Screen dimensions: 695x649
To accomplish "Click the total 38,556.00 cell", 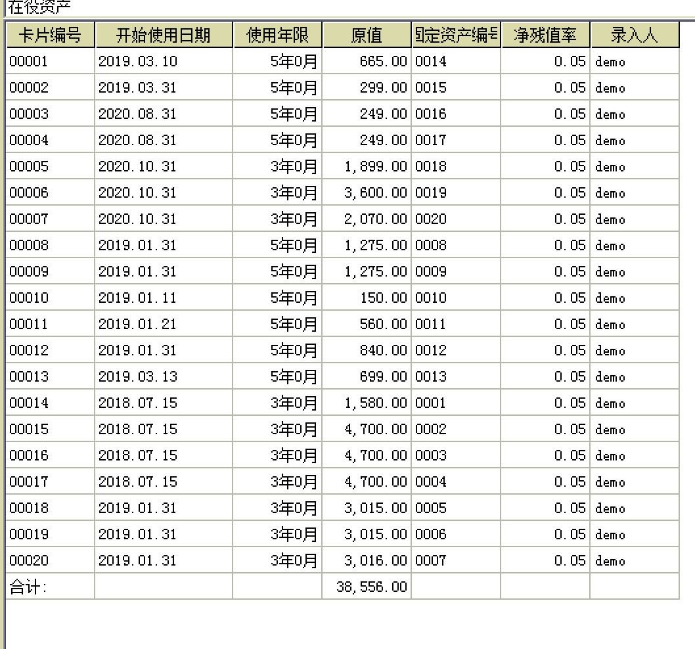I will pyautogui.click(x=367, y=587).
